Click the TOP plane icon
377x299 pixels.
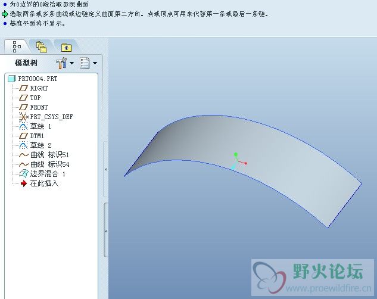[x=23, y=98]
